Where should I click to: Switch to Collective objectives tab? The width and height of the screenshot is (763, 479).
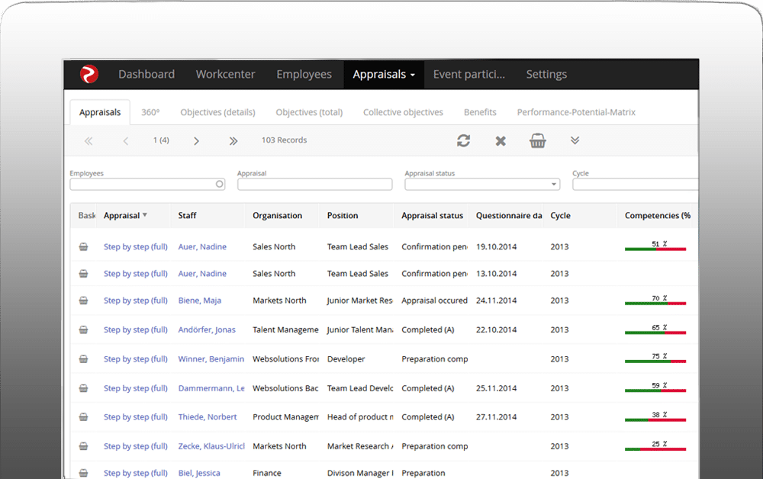point(403,112)
